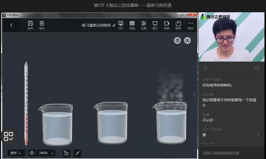Click the NB lab window app icon
Screen dimensions: 266x159
click(x=4, y=15)
